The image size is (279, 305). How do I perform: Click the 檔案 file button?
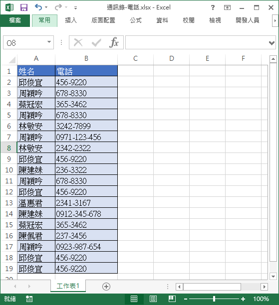(x=15, y=20)
